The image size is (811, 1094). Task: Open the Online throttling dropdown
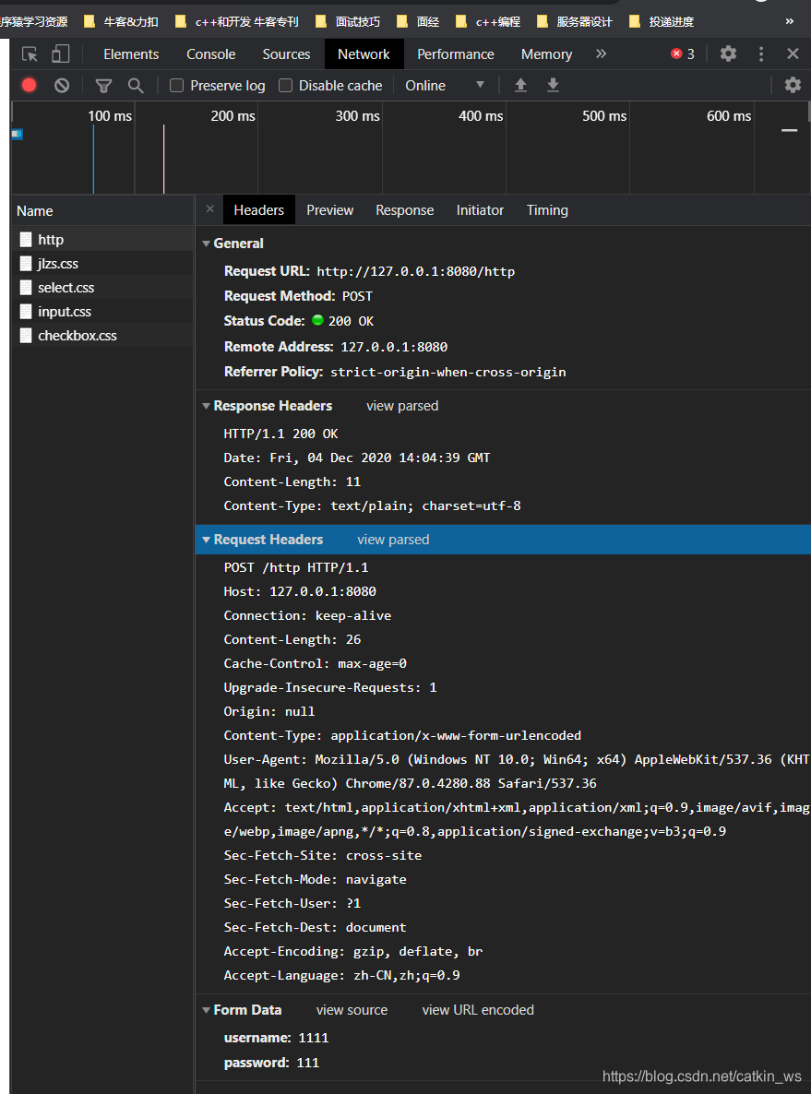pos(445,85)
